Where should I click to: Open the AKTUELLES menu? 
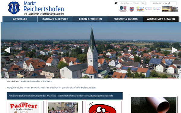20,19
